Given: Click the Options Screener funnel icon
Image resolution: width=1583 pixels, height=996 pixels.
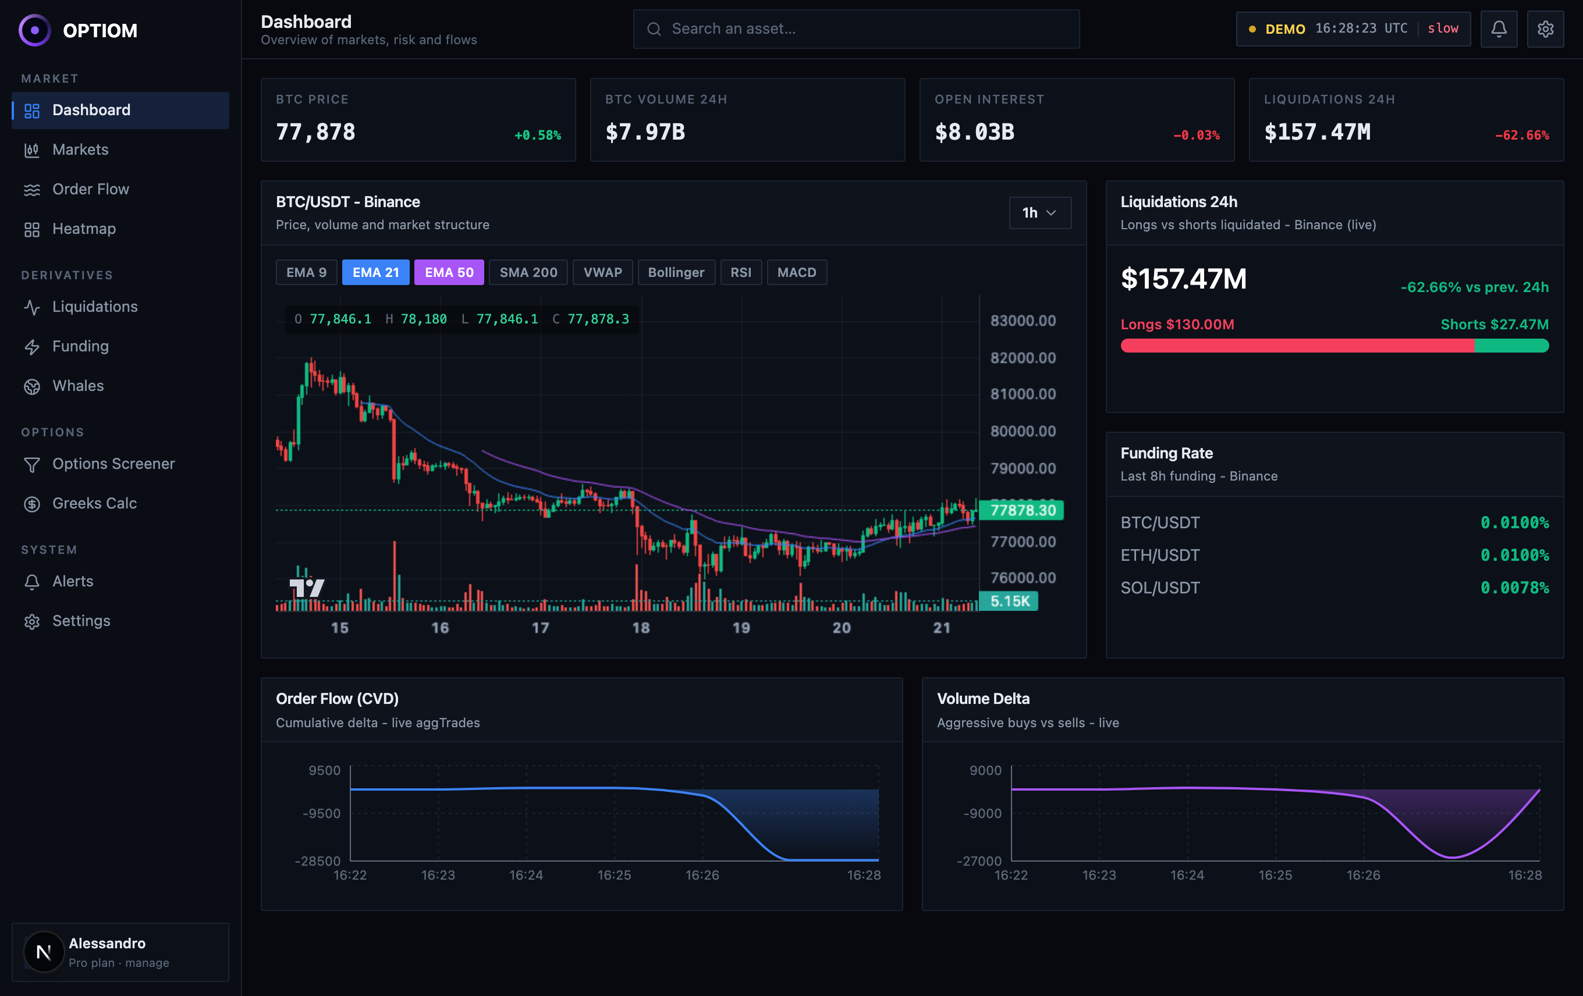Looking at the screenshot, I should (x=32, y=464).
